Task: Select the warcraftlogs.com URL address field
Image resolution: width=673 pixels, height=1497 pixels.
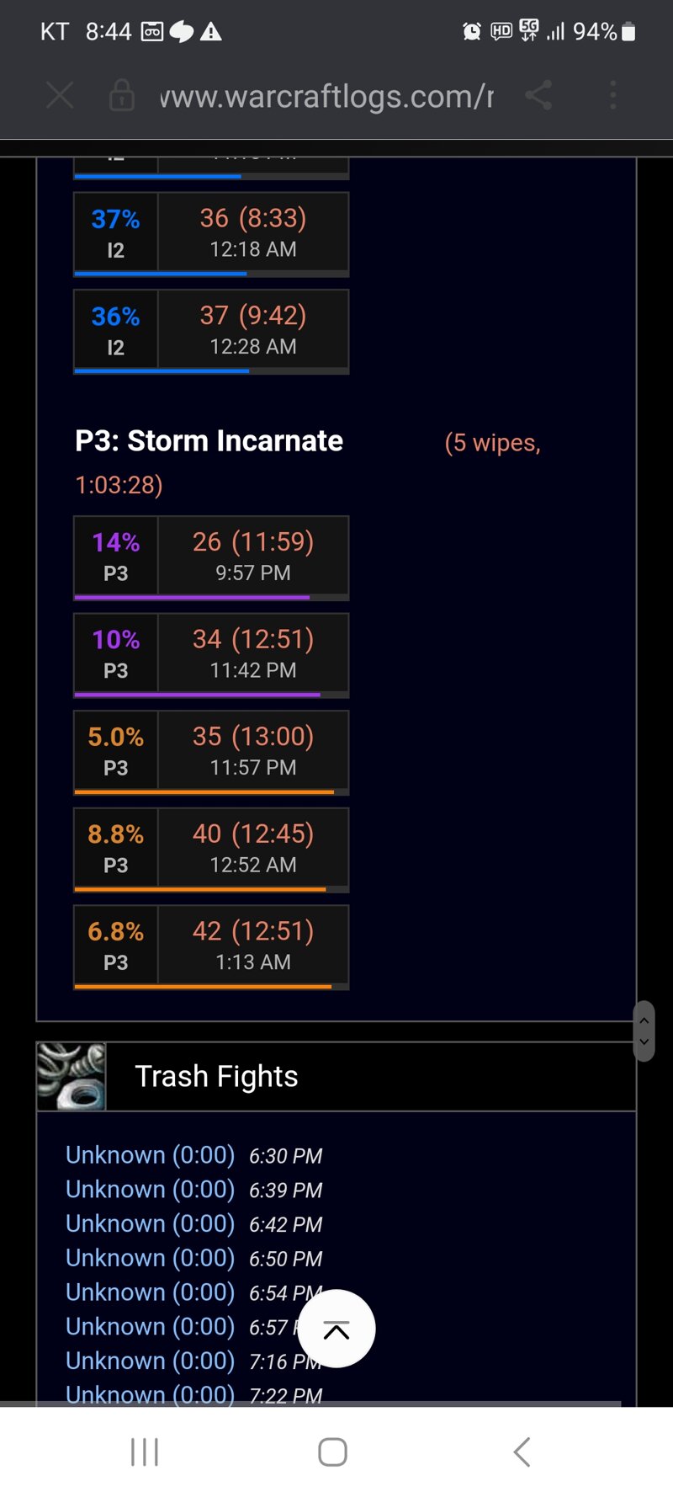Action: coord(326,96)
